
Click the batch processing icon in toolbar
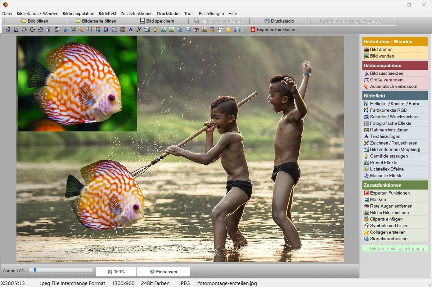(x=237, y=29)
